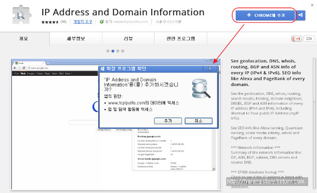Select the '개요' tab
This screenshot has height=193, width=317.
pyautogui.click(x=23, y=39)
